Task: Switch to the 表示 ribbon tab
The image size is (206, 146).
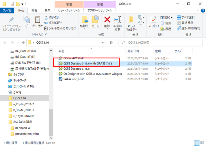Action: tap(47, 11)
